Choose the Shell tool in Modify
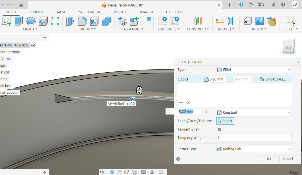The image size is (302, 175). (94, 21)
